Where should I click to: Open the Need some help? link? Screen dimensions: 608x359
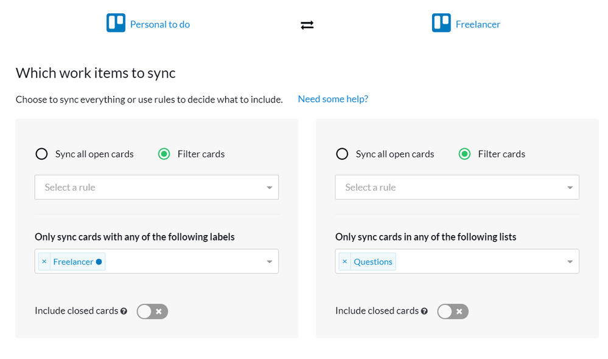[333, 99]
